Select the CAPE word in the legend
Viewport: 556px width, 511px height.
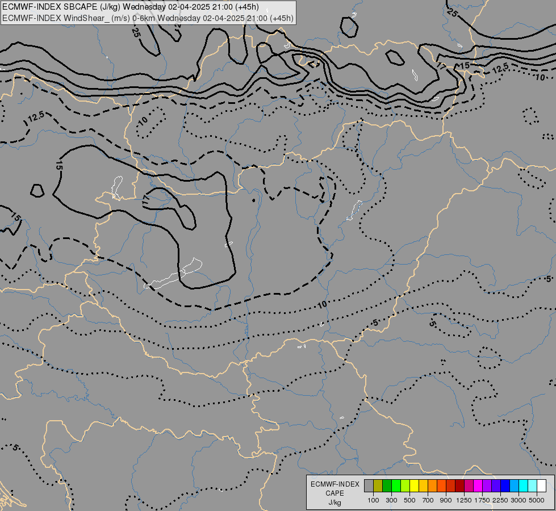coord(335,493)
